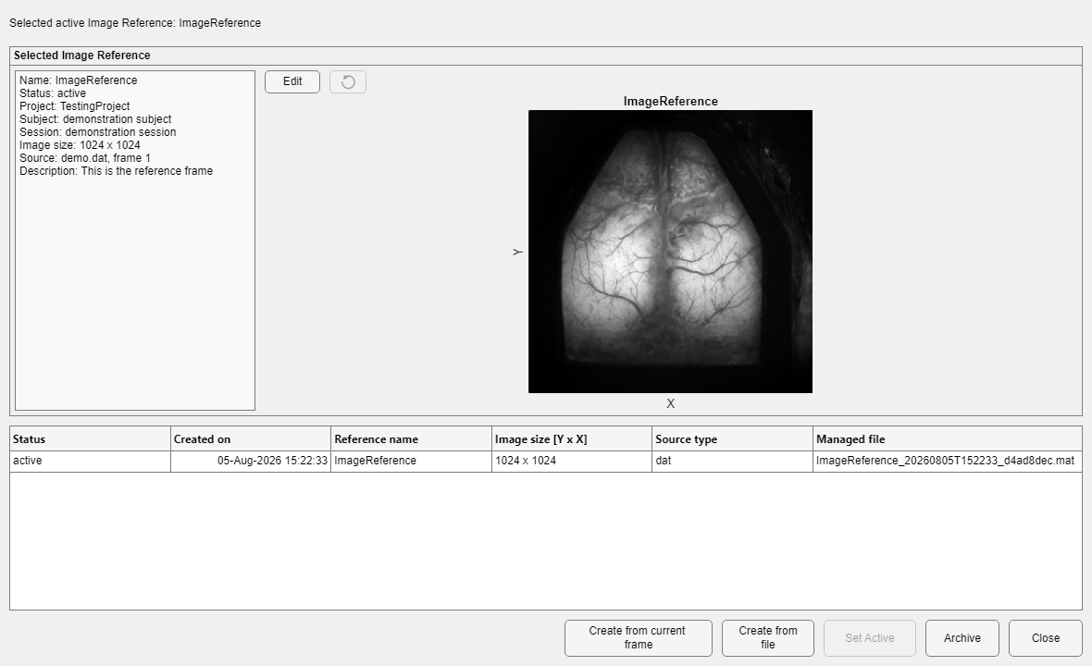Click Create from current frame button
Screen dimensions: 1092x666
click(638, 637)
